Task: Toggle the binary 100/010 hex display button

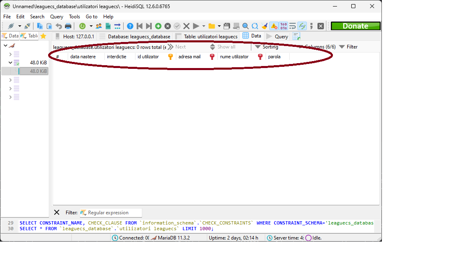Action: (x=284, y=26)
